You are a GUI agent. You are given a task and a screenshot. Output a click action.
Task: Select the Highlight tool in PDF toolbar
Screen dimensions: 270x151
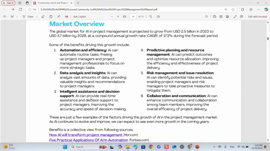coord(12,17)
